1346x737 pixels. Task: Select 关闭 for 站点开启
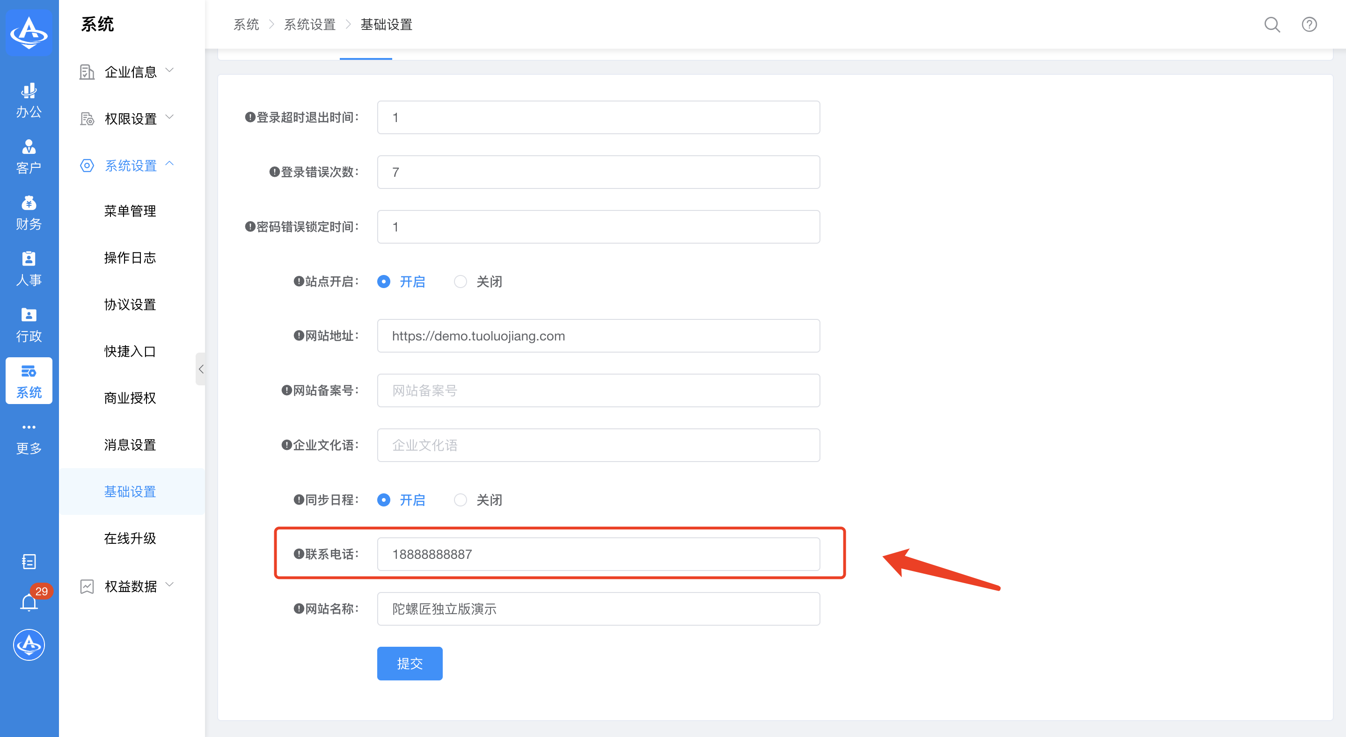pyautogui.click(x=460, y=282)
